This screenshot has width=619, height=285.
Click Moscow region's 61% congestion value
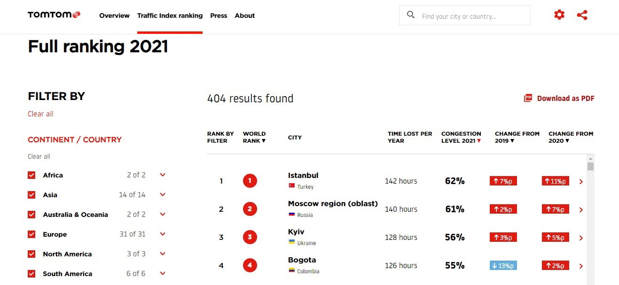point(454,209)
